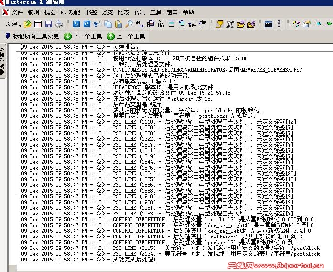Click 标记所有工具变更 button
This screenshot has width=333, height=272.
32,36
